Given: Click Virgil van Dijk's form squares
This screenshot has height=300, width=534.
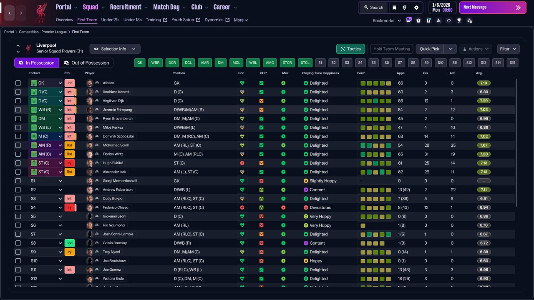Looking at the screenshot, I should tap(376, 101).
